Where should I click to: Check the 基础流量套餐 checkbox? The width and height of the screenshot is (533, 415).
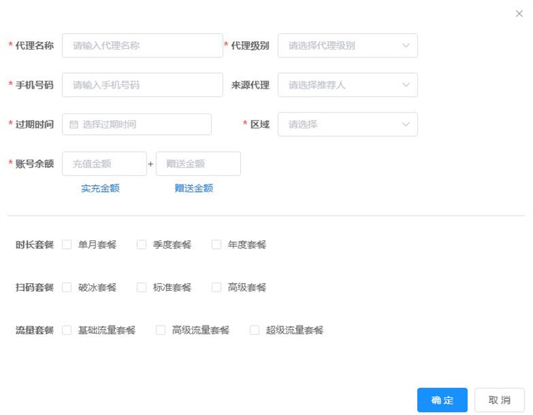67,330
